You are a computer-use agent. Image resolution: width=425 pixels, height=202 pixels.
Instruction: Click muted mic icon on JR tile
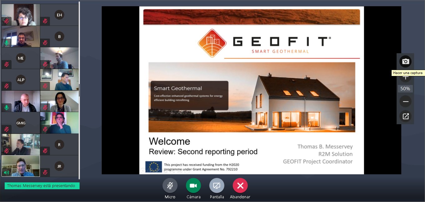coord(45,172)
